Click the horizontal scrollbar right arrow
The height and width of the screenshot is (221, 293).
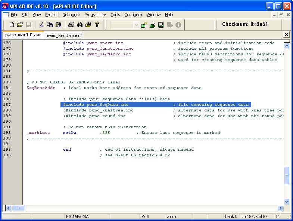pyautogui.click(x=281, y=208)
